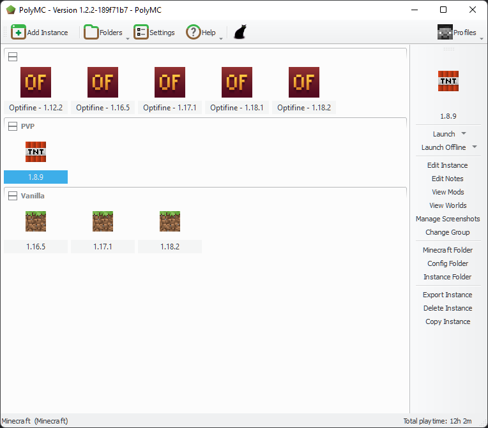This screenshot has height=428, width=488.
Task: Click Change Group
Action: pyautogui.click(x=448, y=232)
